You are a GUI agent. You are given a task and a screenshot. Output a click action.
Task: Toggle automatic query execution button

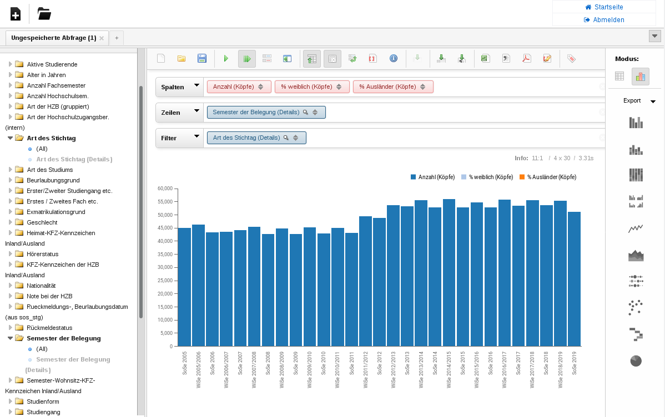coord(247,59)
